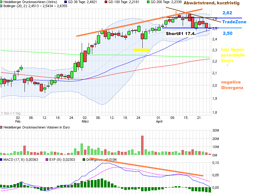Toggle the yellow support highlight marker
Screen dimensions: 261x194
tap(141, 50)
